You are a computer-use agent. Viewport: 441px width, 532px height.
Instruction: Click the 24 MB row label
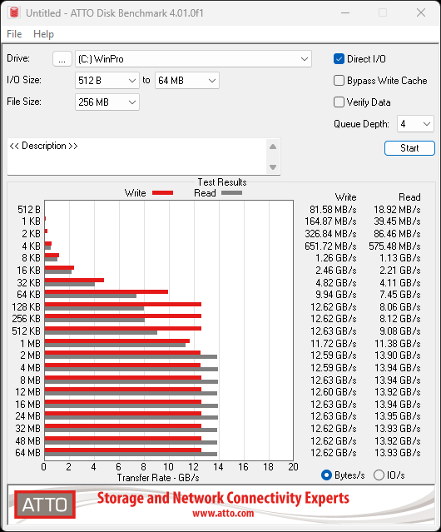tap(27, 416)
